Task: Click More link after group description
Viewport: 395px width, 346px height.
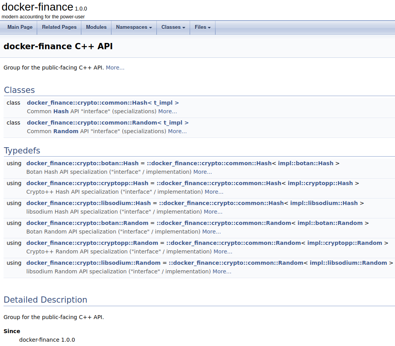Action: [115, 68]
